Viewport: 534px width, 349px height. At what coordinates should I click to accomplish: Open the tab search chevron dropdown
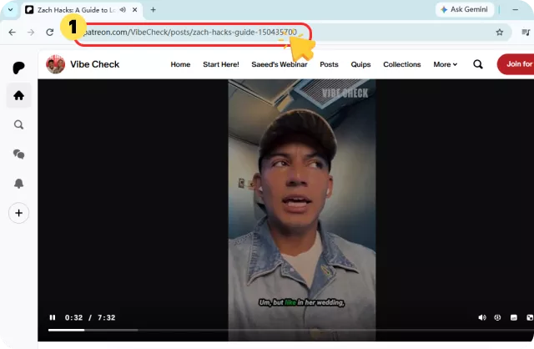pyautogui.click(x=11, y=9)
